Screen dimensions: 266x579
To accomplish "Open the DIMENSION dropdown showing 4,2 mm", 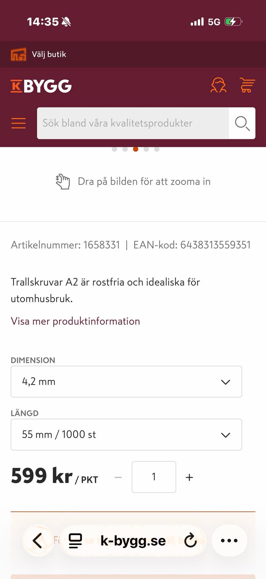I will coord(126,381).
